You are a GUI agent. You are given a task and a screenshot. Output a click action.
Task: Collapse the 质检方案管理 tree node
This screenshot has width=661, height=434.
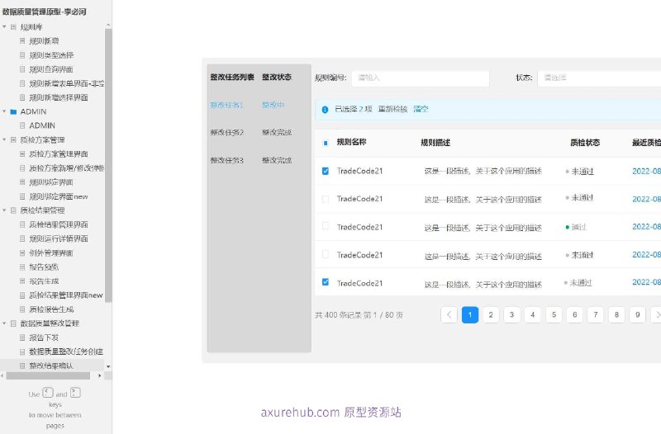pyautogui.click(x=4, y=139)
